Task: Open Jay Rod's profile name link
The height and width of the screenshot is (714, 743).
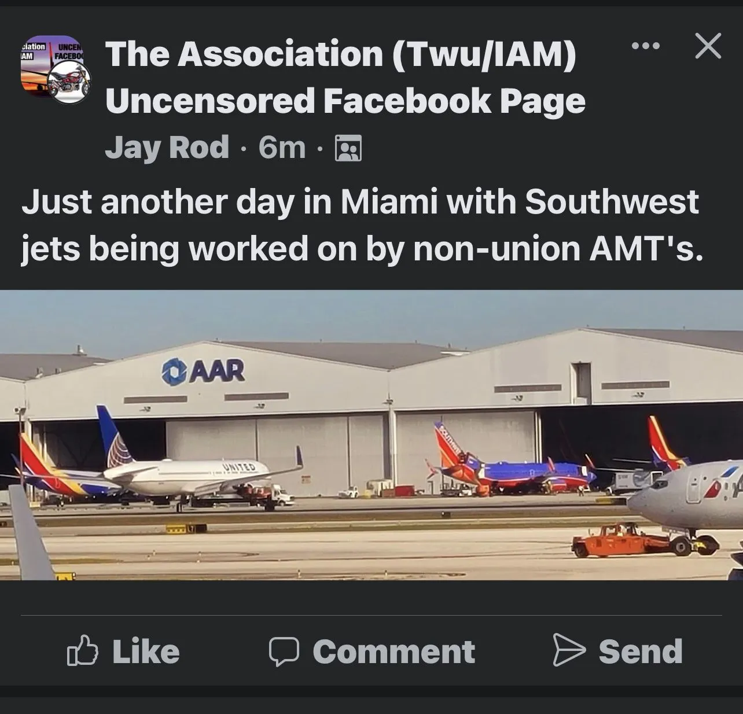Action: click(167, 148)
